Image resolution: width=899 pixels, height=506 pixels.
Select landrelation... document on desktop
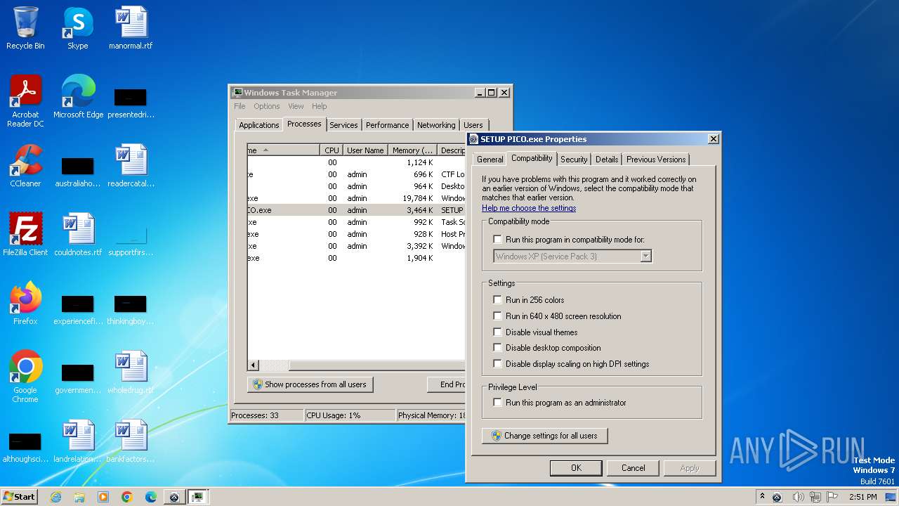coord(78,441)
